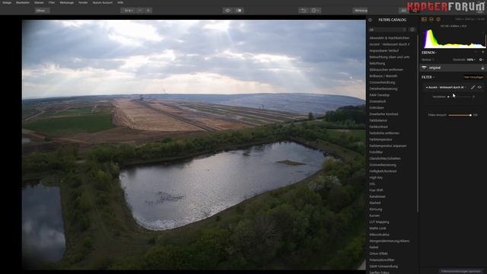
Task: Open the zoom percentage dropdown
Action: (129, 11)
